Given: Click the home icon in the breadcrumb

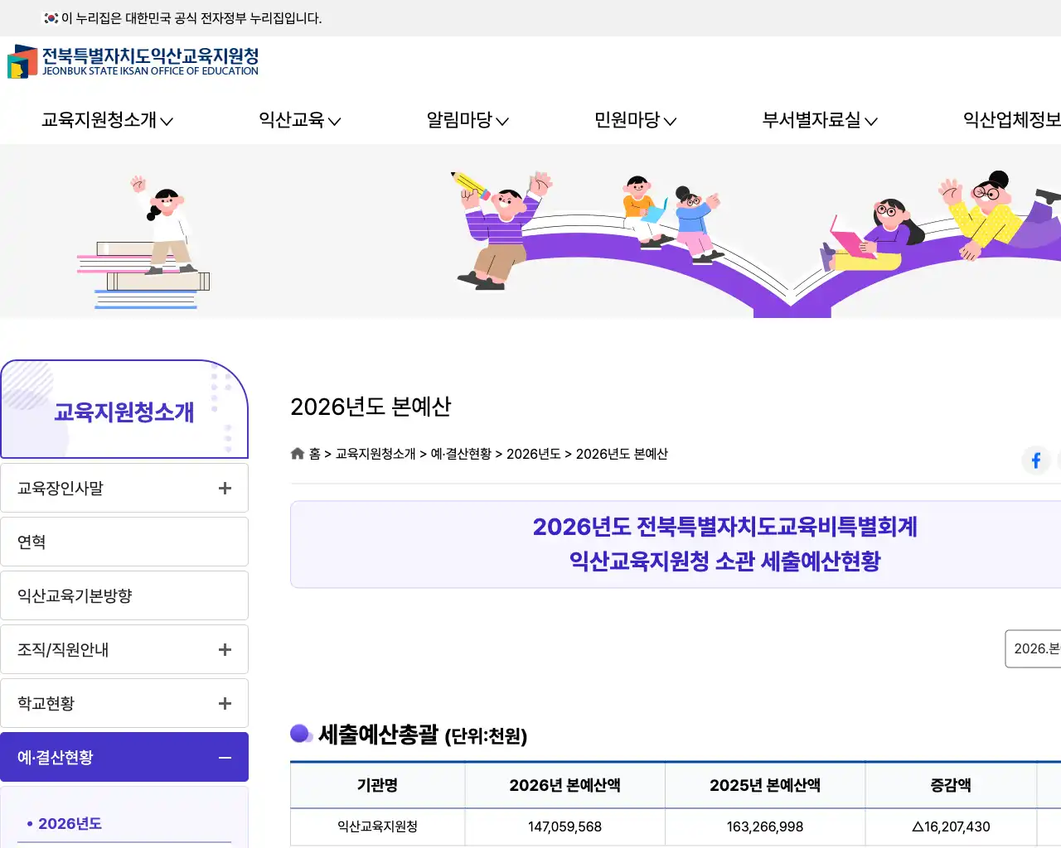Looking at the screenshot, I should coord(297,453).
